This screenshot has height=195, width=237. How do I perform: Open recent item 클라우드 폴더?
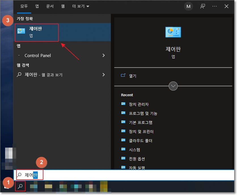tap(141, 141)
